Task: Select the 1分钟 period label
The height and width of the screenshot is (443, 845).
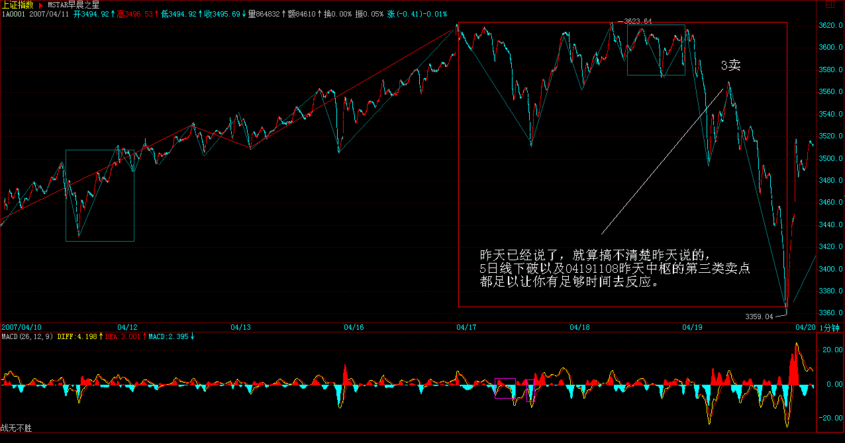Action: [829, 328]
